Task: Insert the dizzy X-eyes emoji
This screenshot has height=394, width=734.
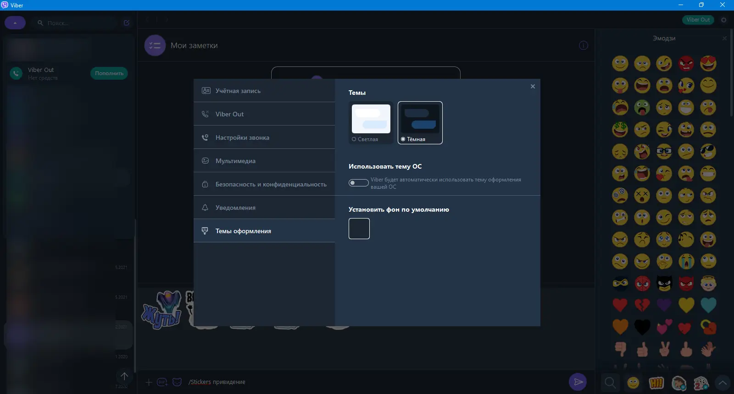Action: [x=642, y=195]
